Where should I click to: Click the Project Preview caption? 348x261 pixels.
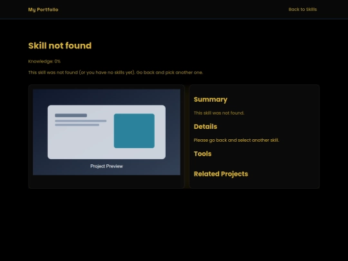[106, 166]
